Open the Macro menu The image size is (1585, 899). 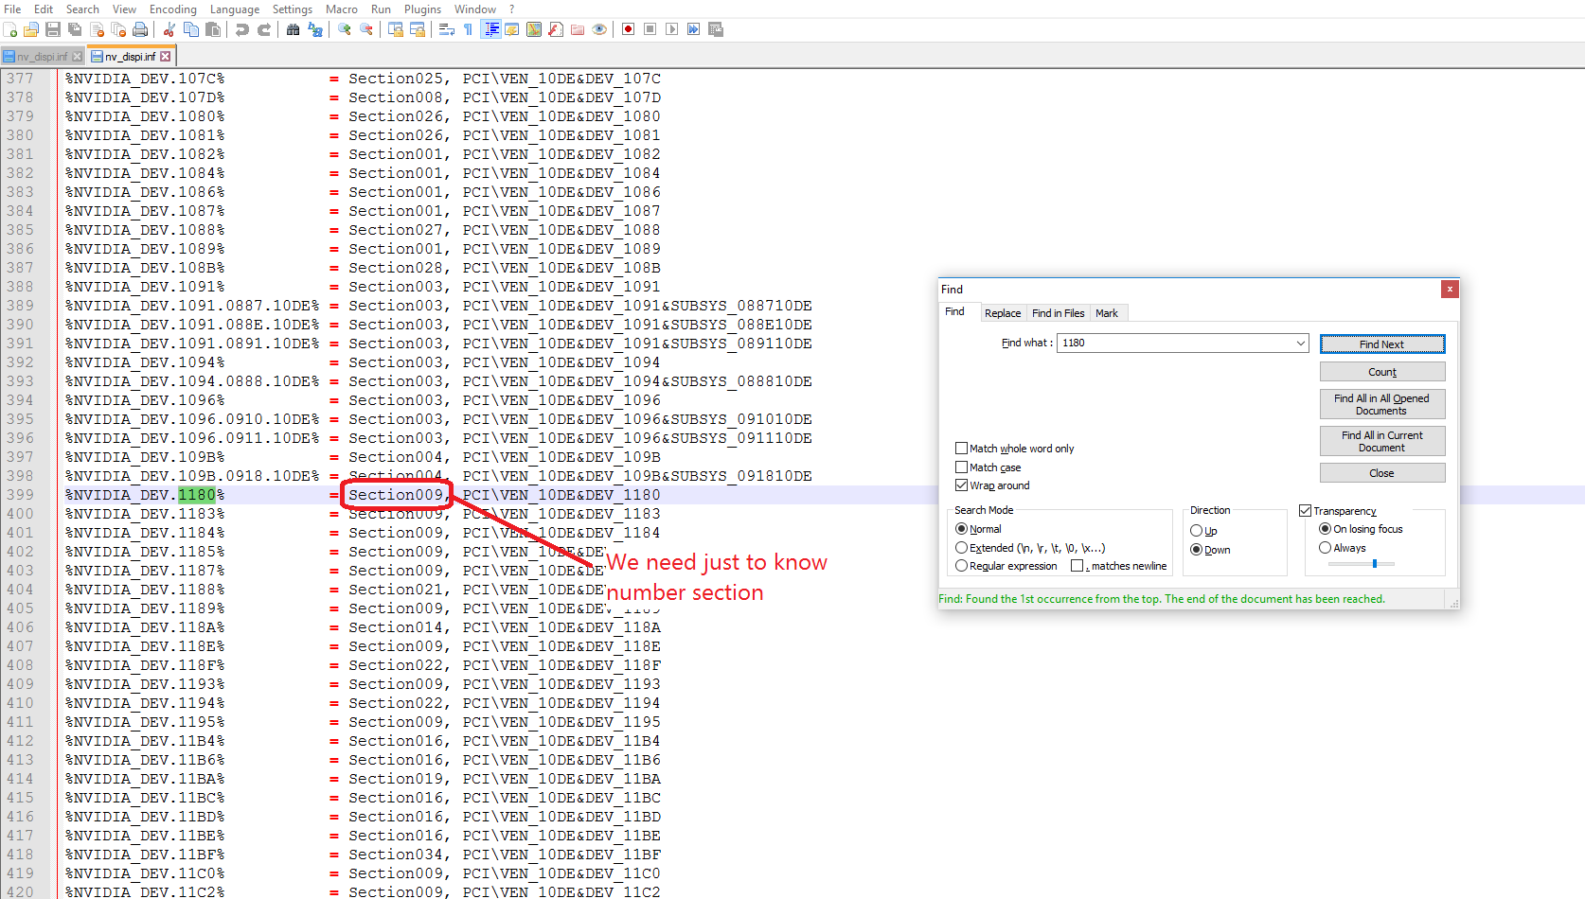click(x=341, y=9)
